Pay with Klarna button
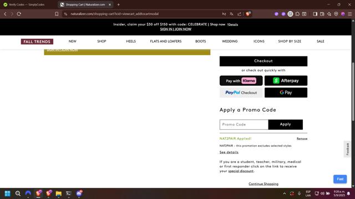Viewport: 355px width, 199px height. [241, 81]
